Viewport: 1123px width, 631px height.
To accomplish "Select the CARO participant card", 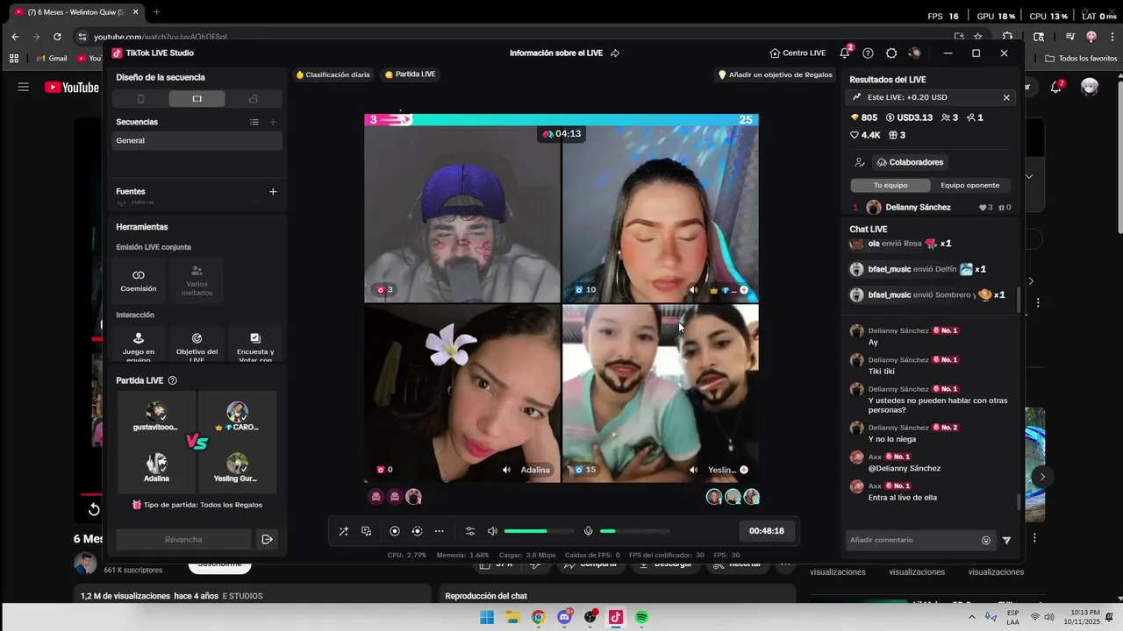I will click(237, 416).
